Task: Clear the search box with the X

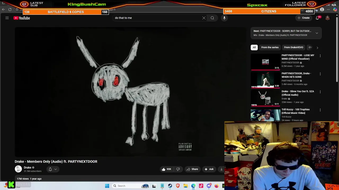Action: tap(204, 18)
